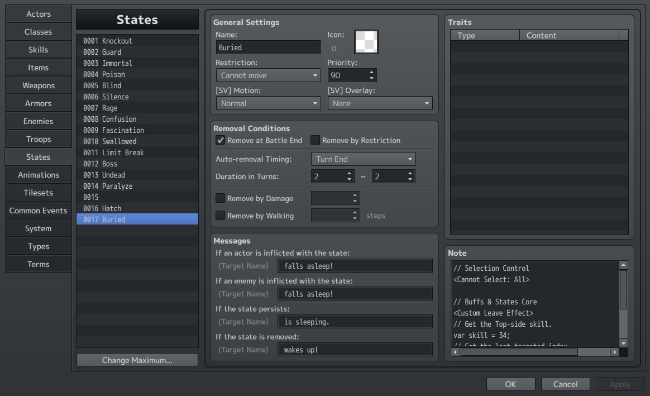The height and width of the screenshot is (396, 650).
Task: Switch to the Skills database tab
Action: (38, 50)
